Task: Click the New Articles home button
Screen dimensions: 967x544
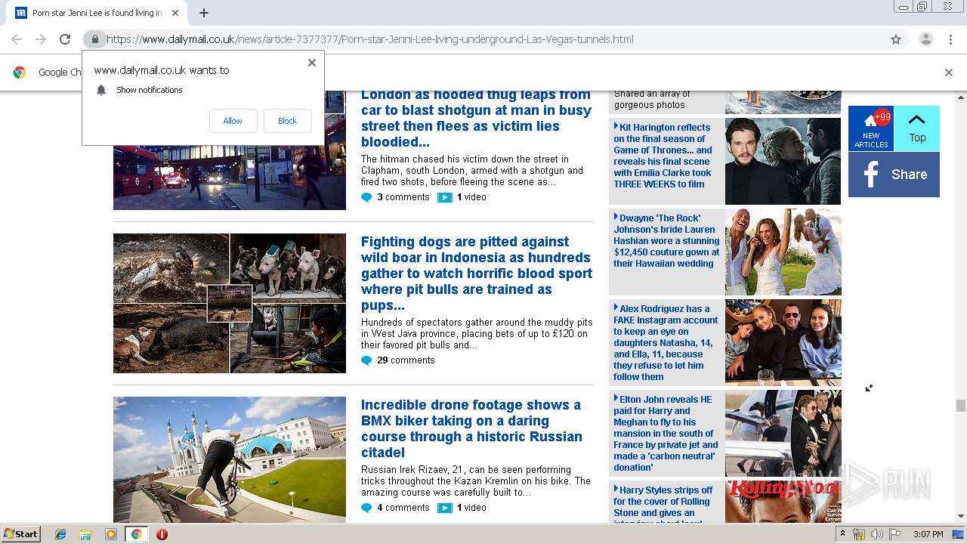Action: 871,128
